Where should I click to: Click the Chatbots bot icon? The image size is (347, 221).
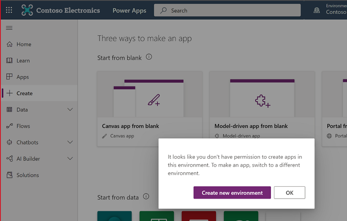click(9, 142)
